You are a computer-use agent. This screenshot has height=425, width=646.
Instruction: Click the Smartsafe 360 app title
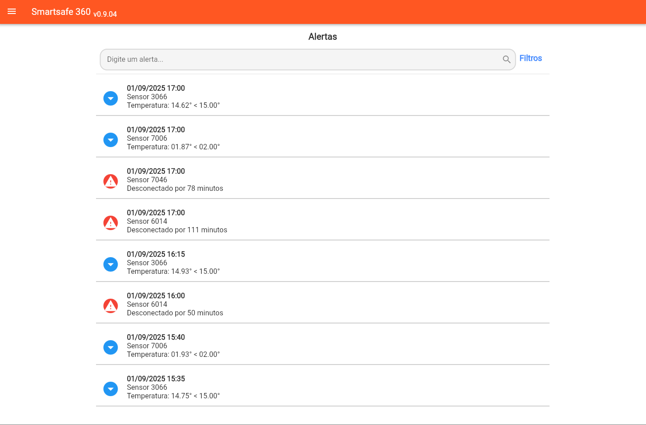[61, 12]
